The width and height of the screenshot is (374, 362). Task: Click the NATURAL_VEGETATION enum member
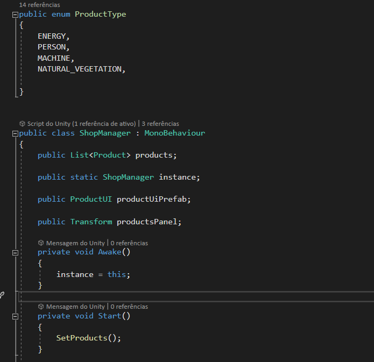tap(80, 69)
